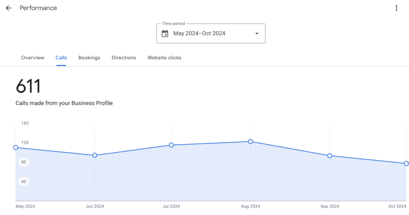Switch to the Overview tab
The width and height of the screenshot is (409, 215).
(x=33, y=58)
